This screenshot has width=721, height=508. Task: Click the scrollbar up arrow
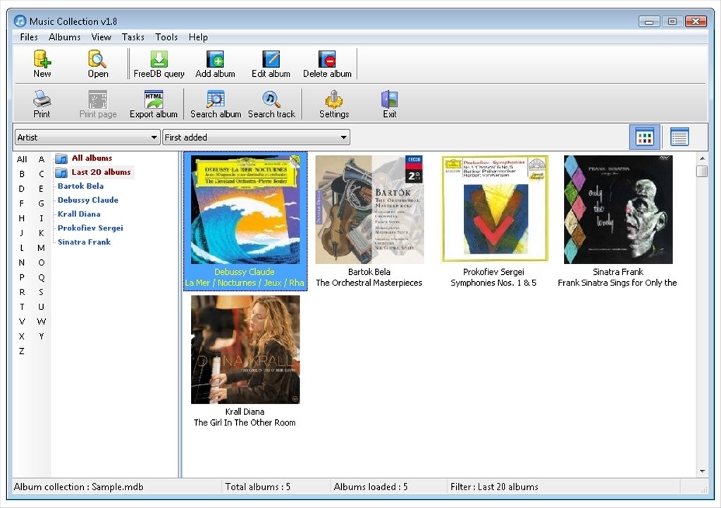(x=702, y=159)
